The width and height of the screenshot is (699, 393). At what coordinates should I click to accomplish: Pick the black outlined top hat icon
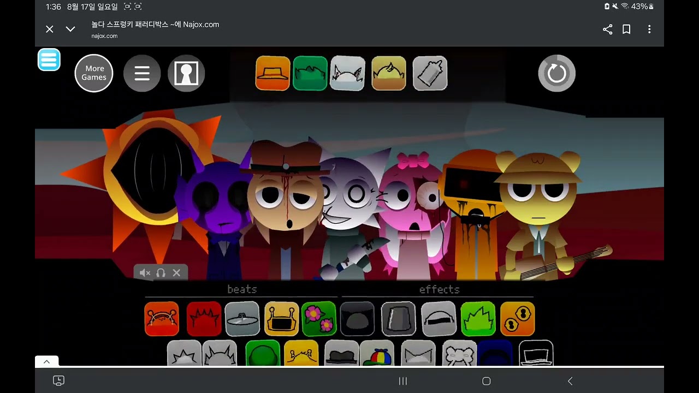click(536, 353)
